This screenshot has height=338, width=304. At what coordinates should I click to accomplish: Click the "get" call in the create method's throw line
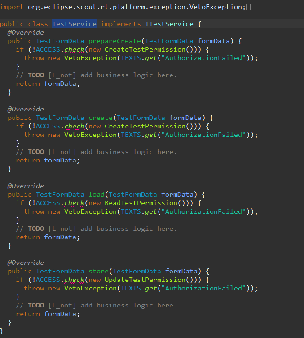151,135
